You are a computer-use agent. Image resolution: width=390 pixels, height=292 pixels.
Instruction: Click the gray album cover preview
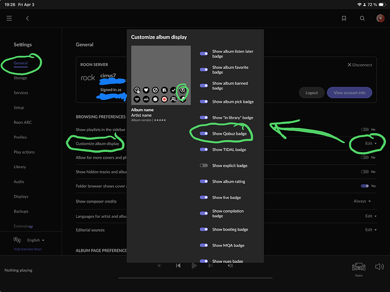[161, 75]
